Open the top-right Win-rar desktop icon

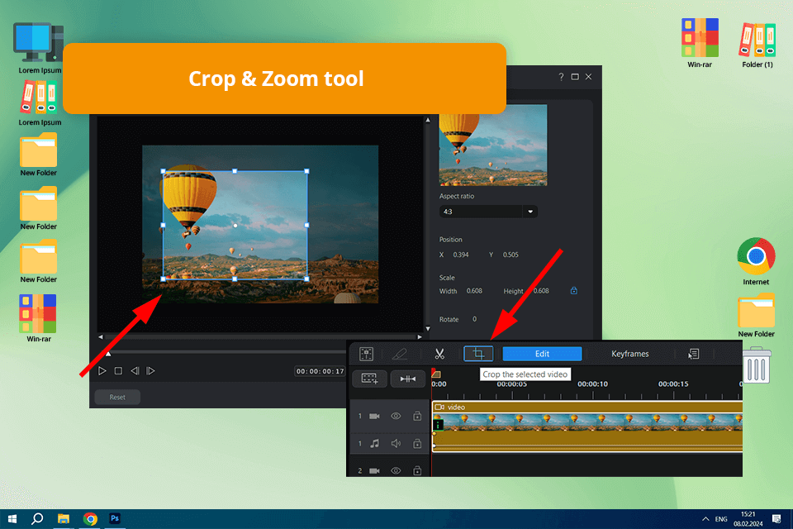click(x=700, y=43)
